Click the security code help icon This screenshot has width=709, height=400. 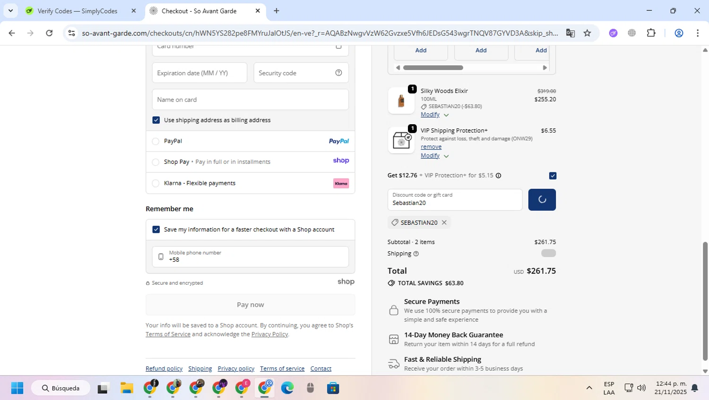tap(338, 73)
